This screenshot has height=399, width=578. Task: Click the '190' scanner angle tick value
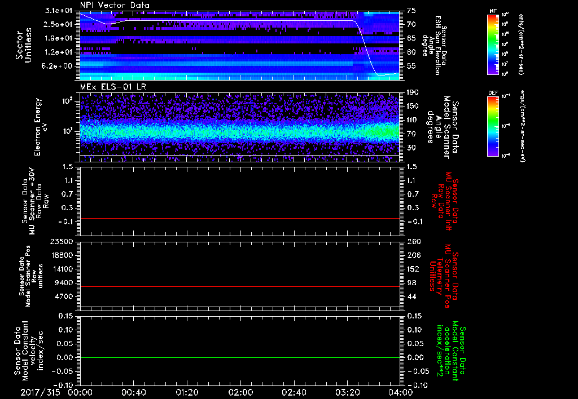(x=413, y=92)
